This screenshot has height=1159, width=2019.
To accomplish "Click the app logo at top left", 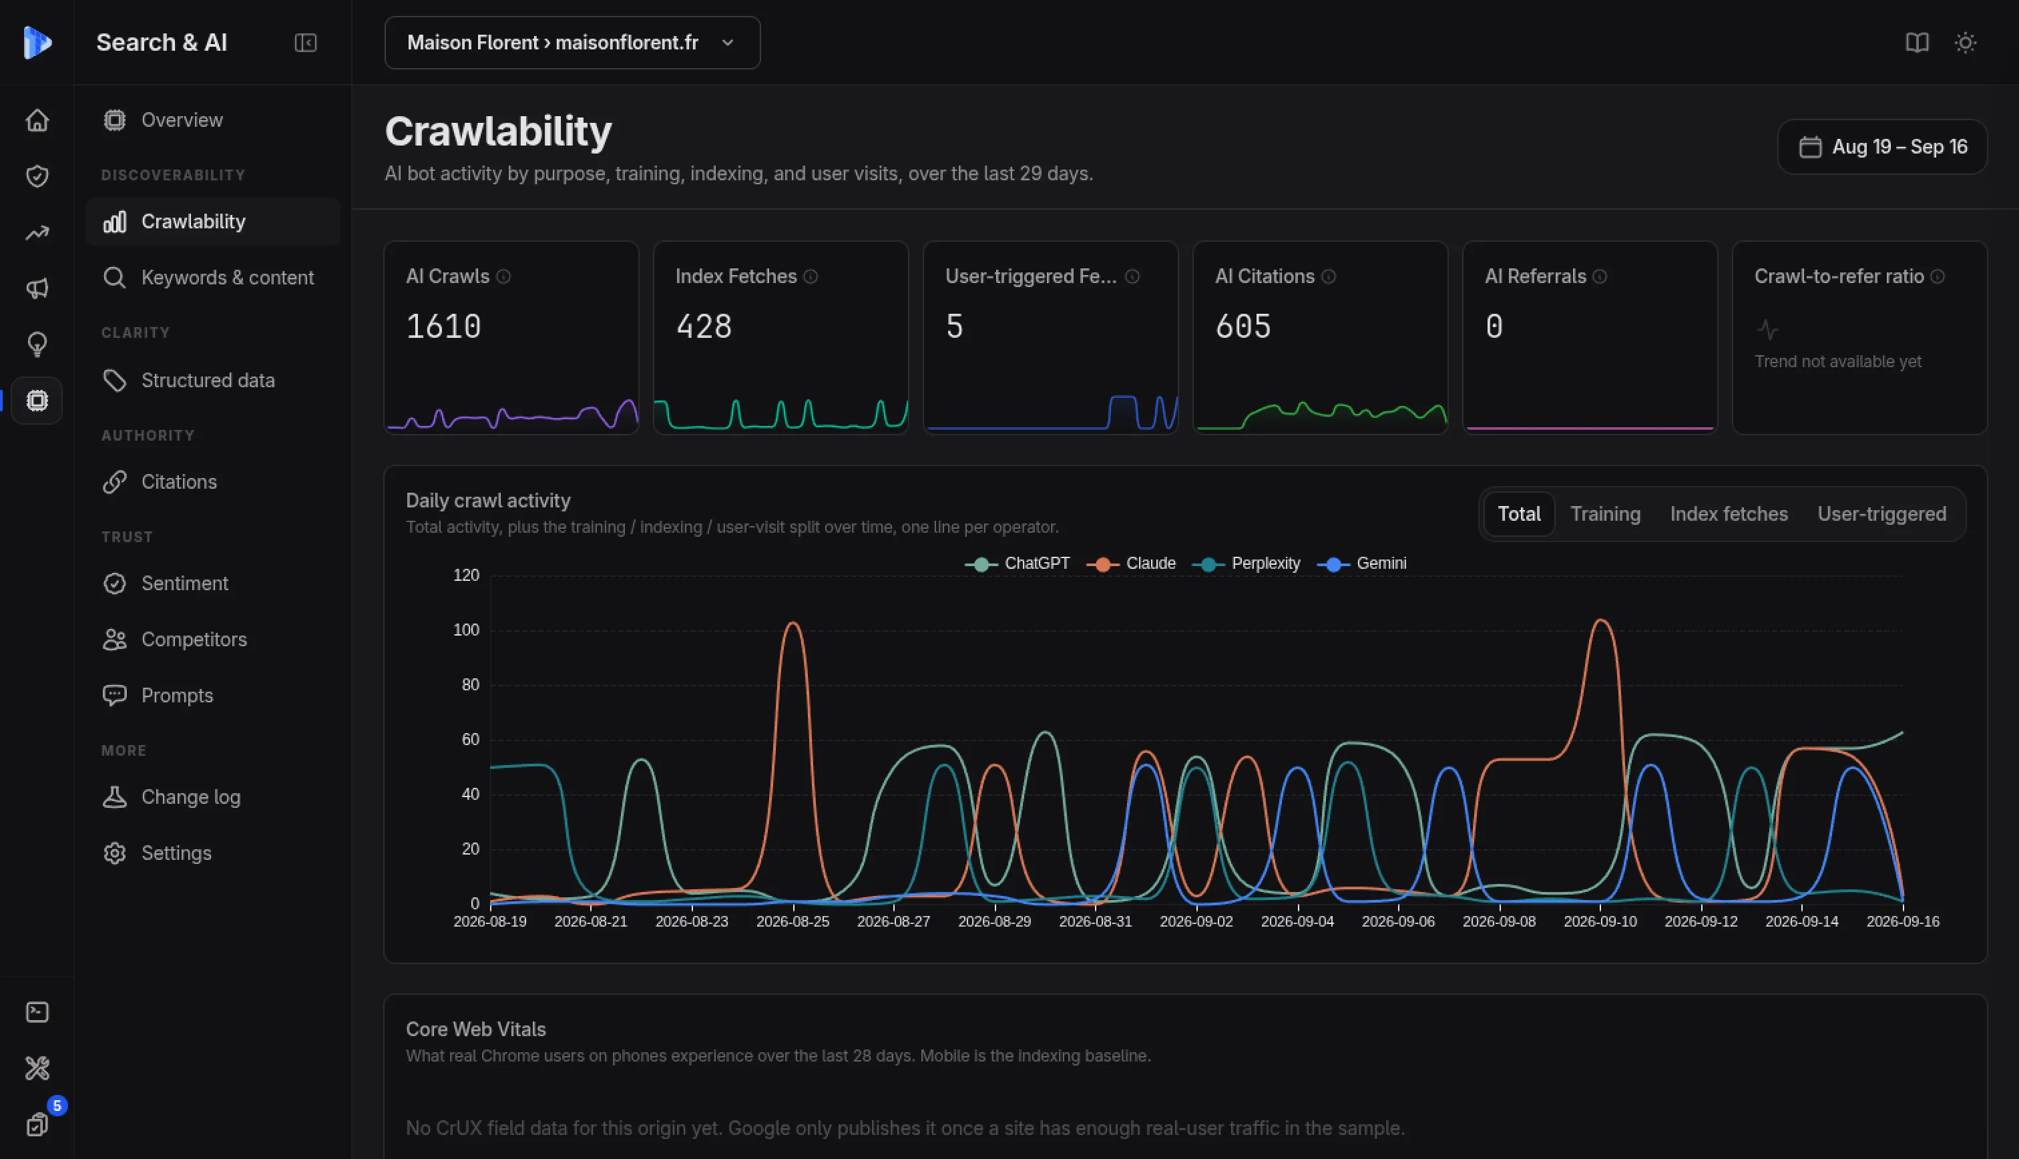I will 37,42.
